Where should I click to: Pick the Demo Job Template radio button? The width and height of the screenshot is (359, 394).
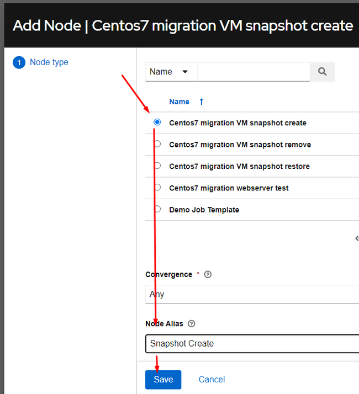tap(157, 209)
